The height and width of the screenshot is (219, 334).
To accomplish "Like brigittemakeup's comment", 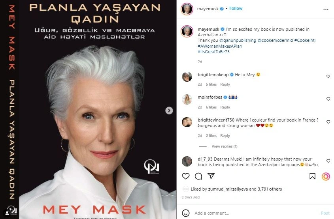I will (x=328, y=77).
